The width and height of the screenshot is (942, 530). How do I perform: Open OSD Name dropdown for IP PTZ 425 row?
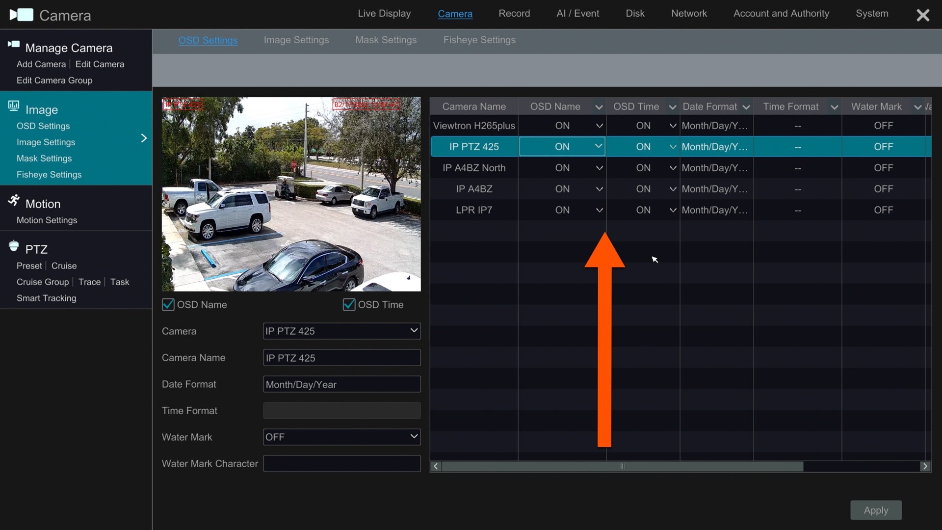click(x=598, y=146)
